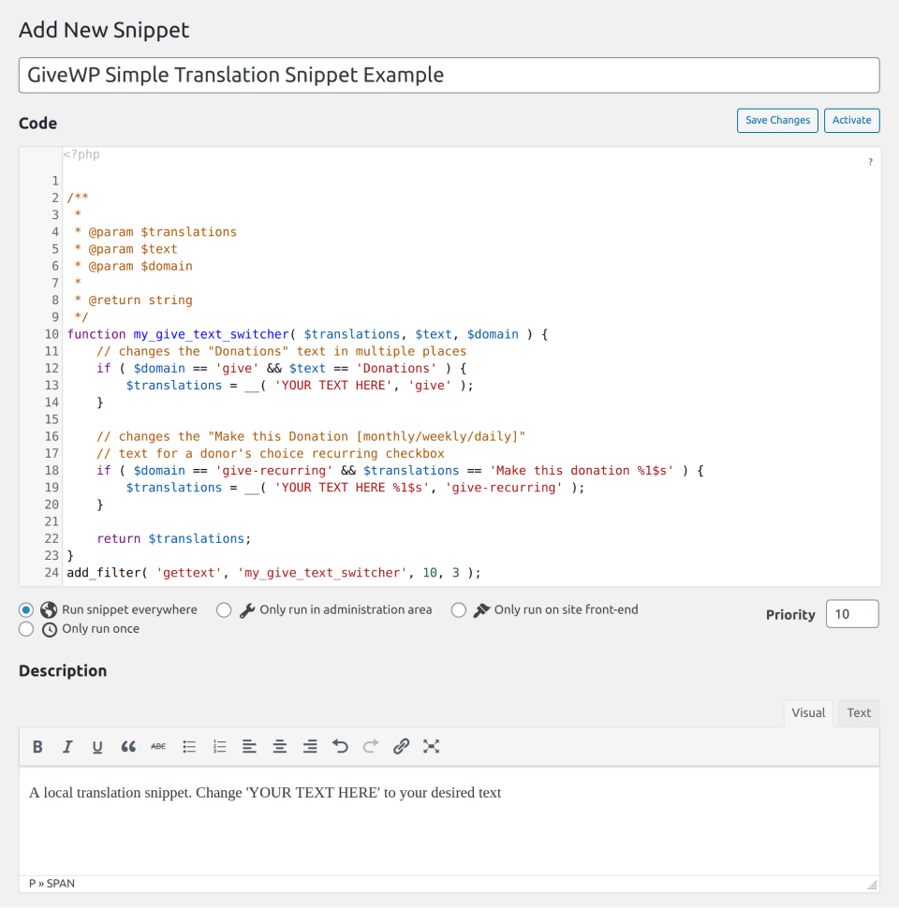Redo edit in description editor

pyautogui.click(x=371, y=746)
